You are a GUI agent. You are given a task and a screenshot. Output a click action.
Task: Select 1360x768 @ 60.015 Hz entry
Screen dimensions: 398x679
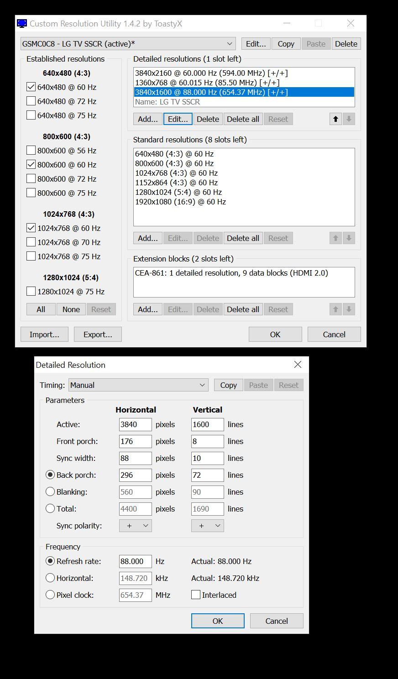click(x=244, y=83)
